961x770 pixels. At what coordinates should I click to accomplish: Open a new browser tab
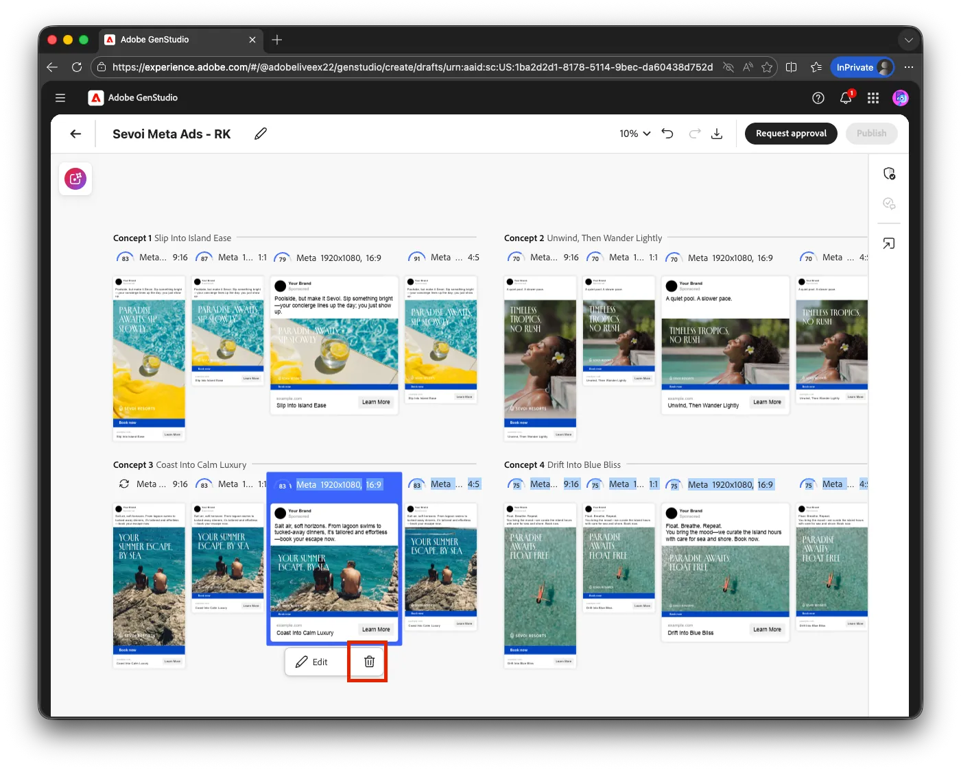[277, 40]
